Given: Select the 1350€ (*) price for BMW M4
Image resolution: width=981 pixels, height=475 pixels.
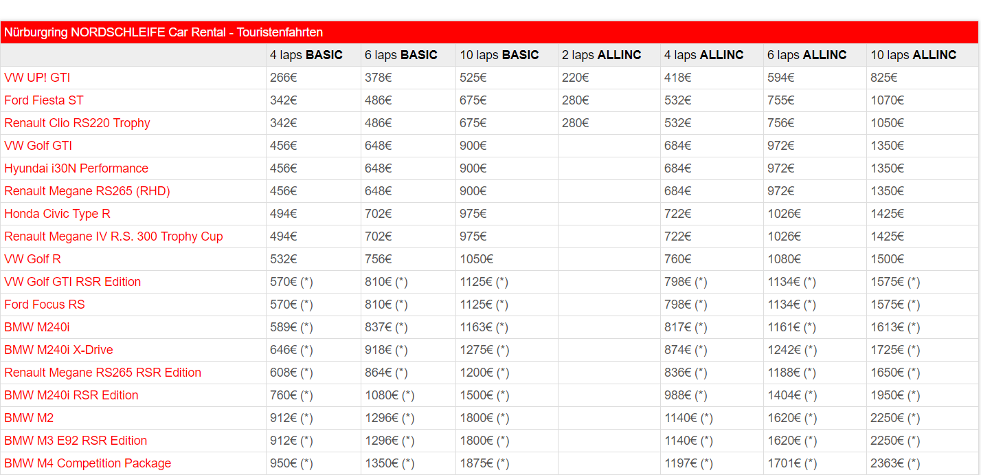Looking at the screenshot, I should [390, 463].
